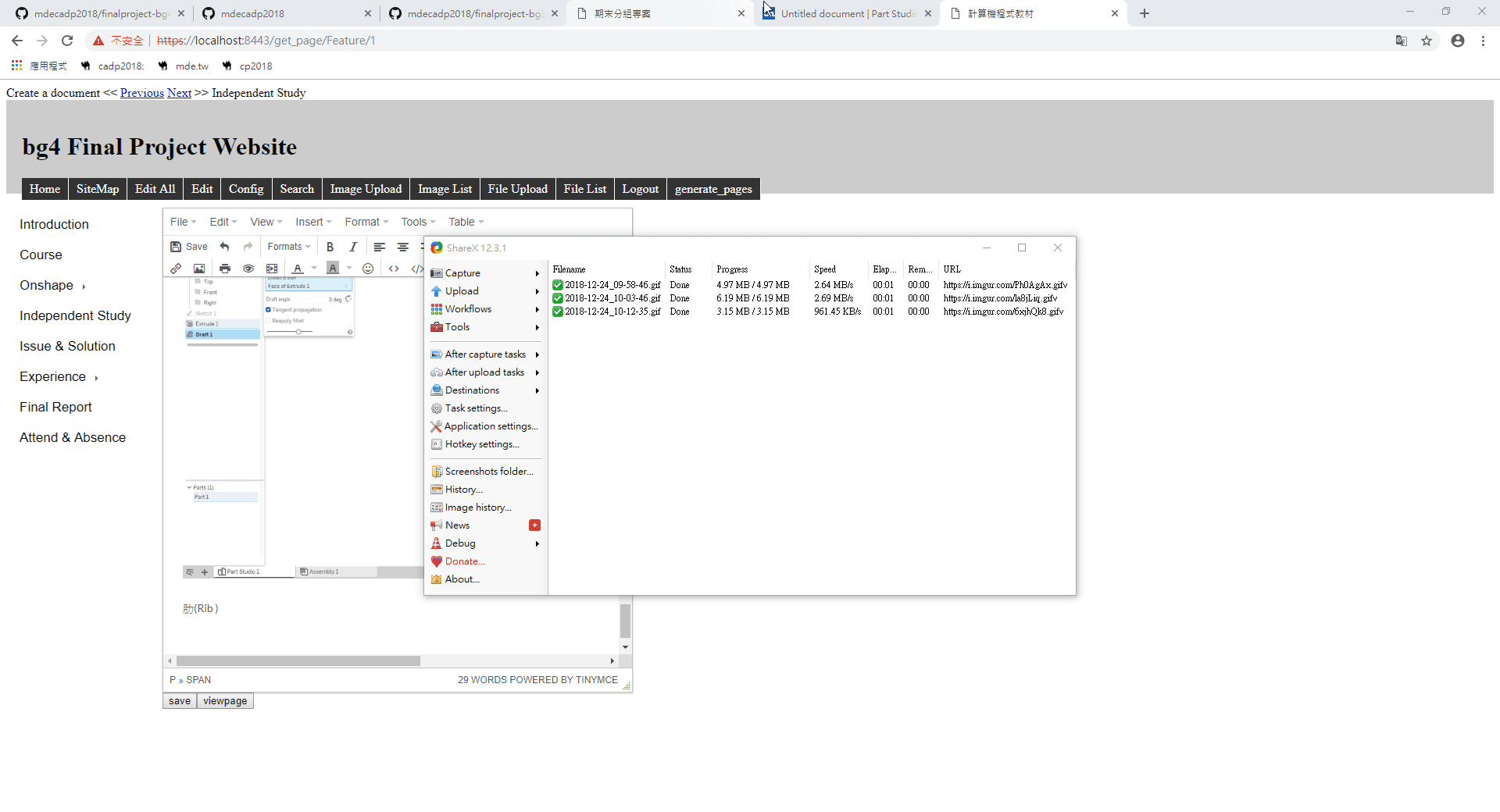Select the 2018-12-24_10-12-35.gif upload row
This screenshot has height=812, width=1500.
pyautogui.click(x=809, y=312)
